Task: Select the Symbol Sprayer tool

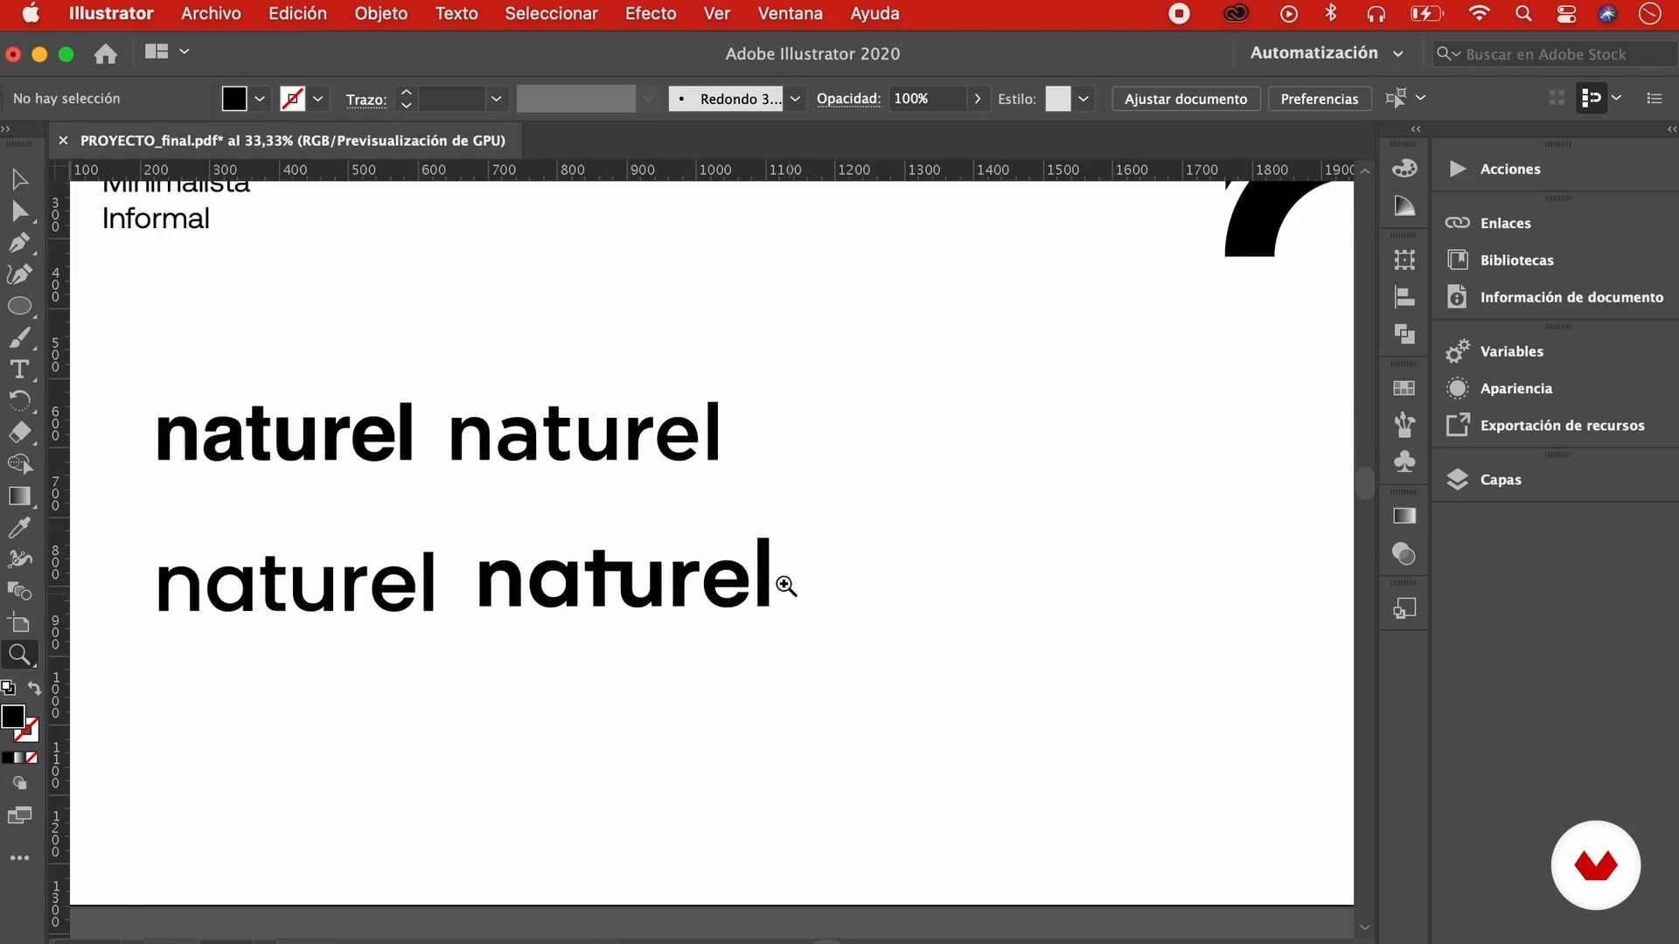Action: [19, 559]
